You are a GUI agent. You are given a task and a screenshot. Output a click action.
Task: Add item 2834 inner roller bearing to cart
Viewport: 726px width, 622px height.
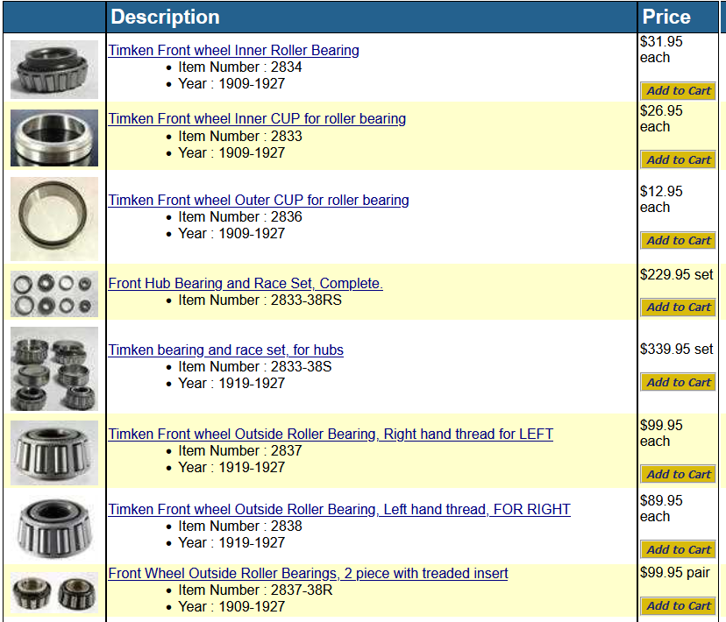tap(678, 91)
